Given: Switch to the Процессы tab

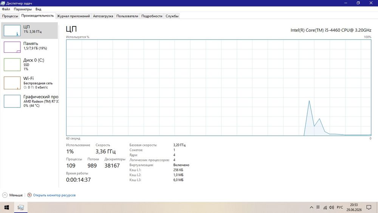Looking at the screenshot, I should coord(10,16).
